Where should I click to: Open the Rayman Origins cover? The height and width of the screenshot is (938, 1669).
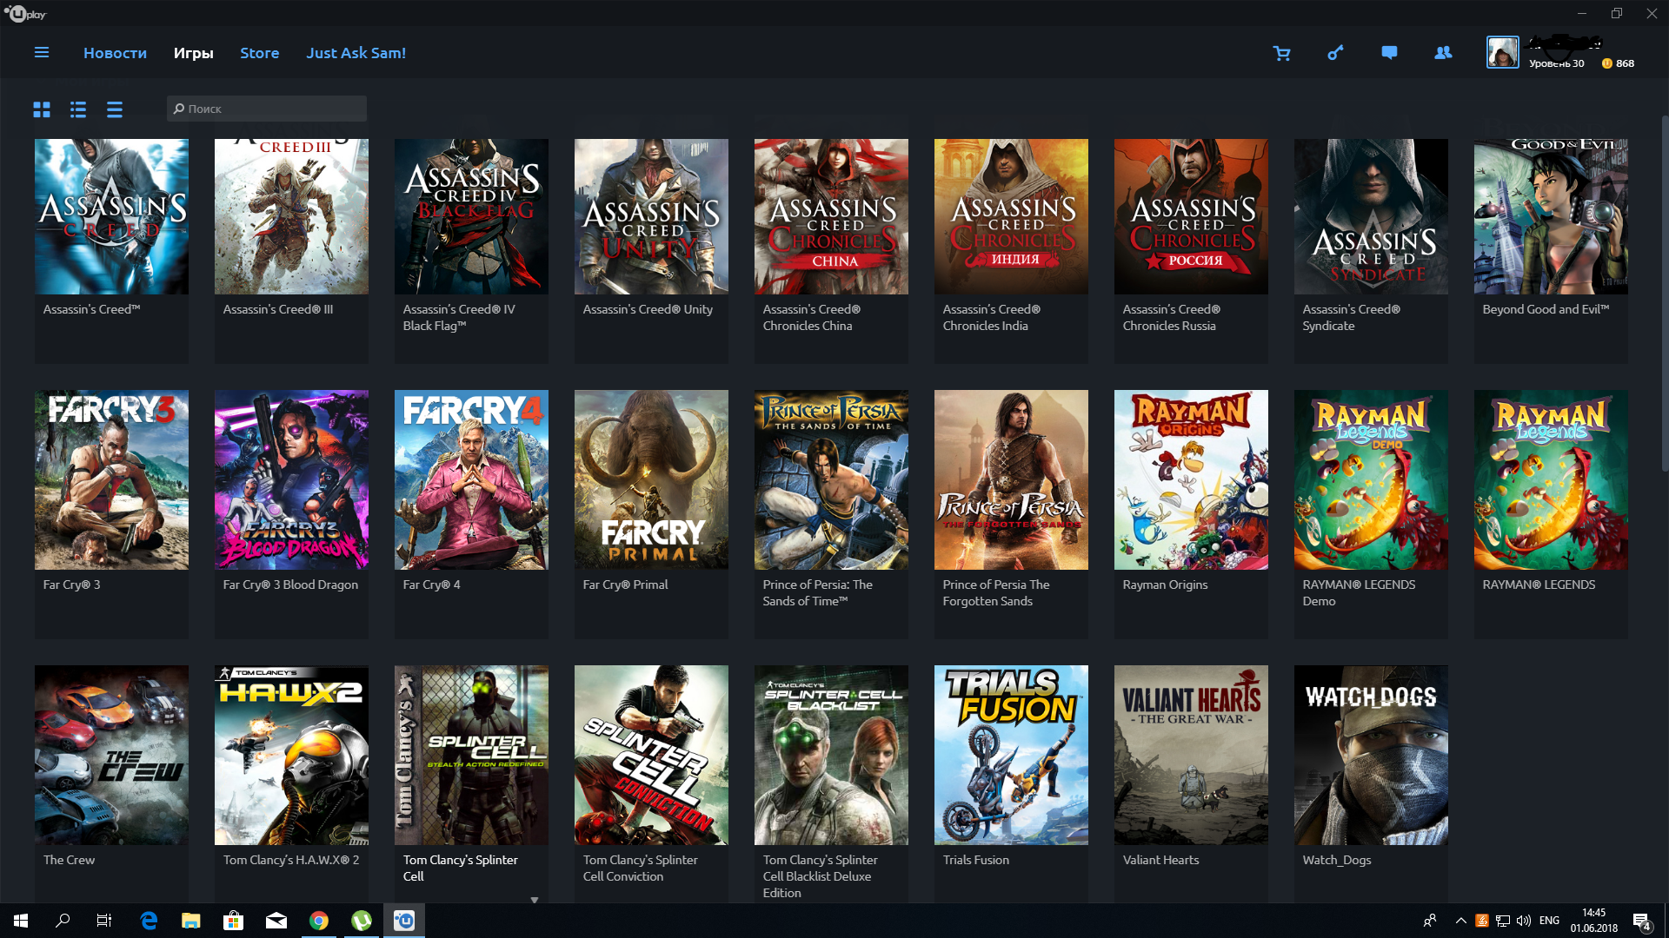(x=1191, y=479)
